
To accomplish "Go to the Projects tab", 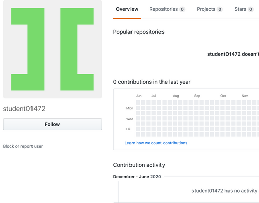I will [210, 9].
